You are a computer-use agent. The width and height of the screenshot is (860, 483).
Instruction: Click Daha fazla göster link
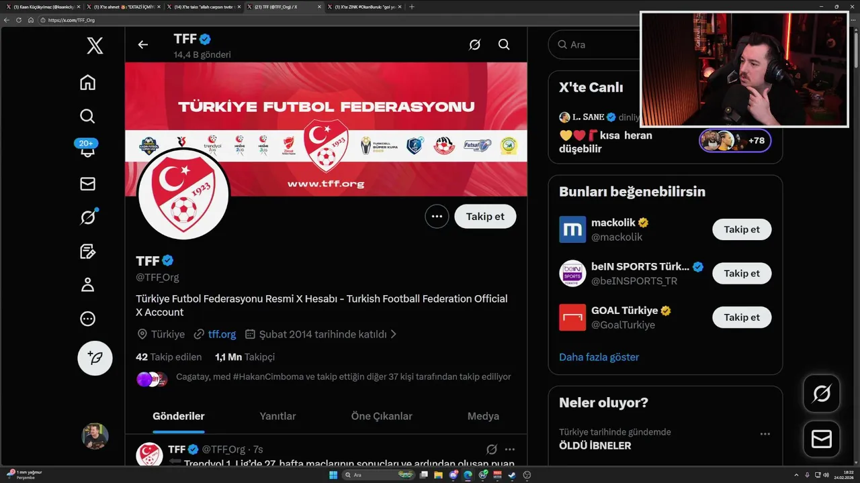599,357
